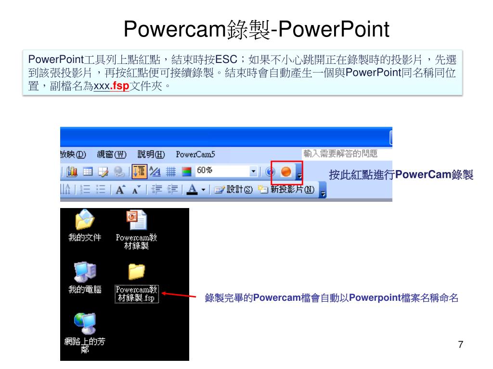The height and width of the screenshot is (369, 493).
Task: Open the 放映(D) slide show menu
Action: 73,154
